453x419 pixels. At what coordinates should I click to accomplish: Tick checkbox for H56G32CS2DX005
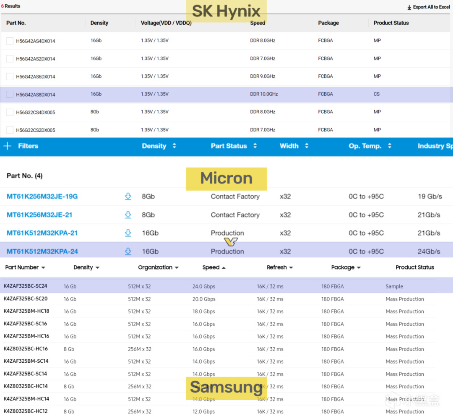10,130
